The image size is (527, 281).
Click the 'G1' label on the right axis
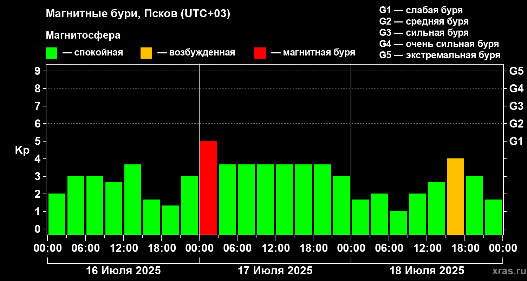coord(516,141)
